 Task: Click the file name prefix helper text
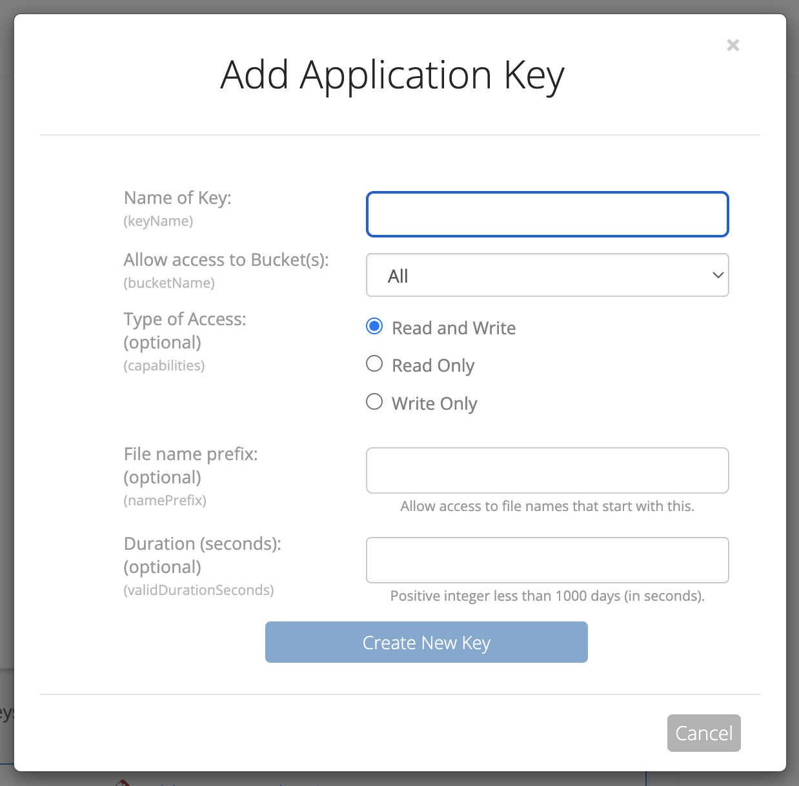[547, 506]
